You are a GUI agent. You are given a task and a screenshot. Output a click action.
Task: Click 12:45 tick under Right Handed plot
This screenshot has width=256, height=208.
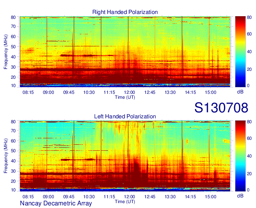point(150,92)
